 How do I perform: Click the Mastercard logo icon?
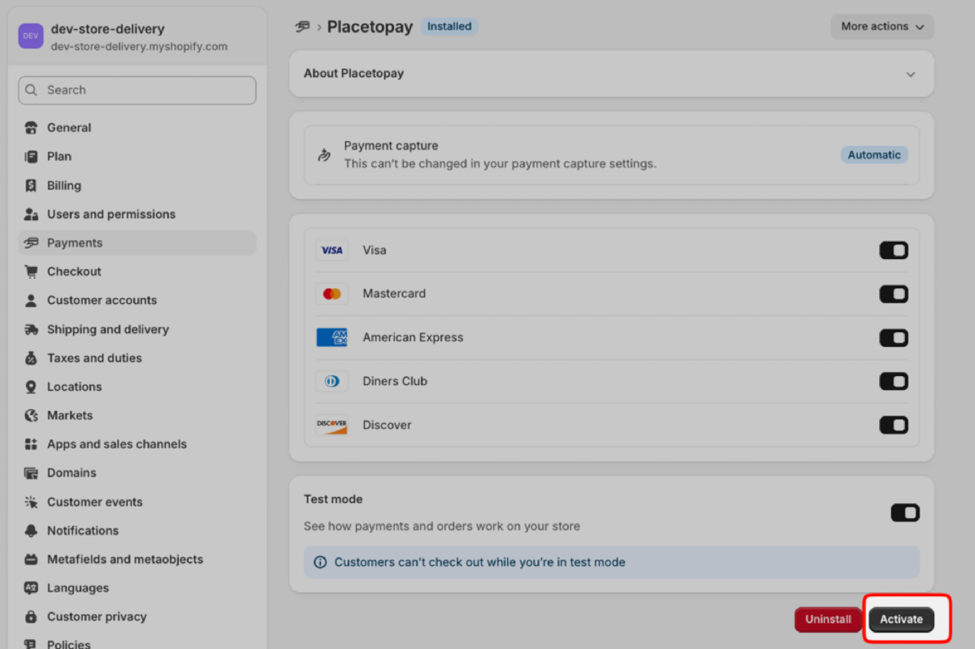[x=331, y=294]
